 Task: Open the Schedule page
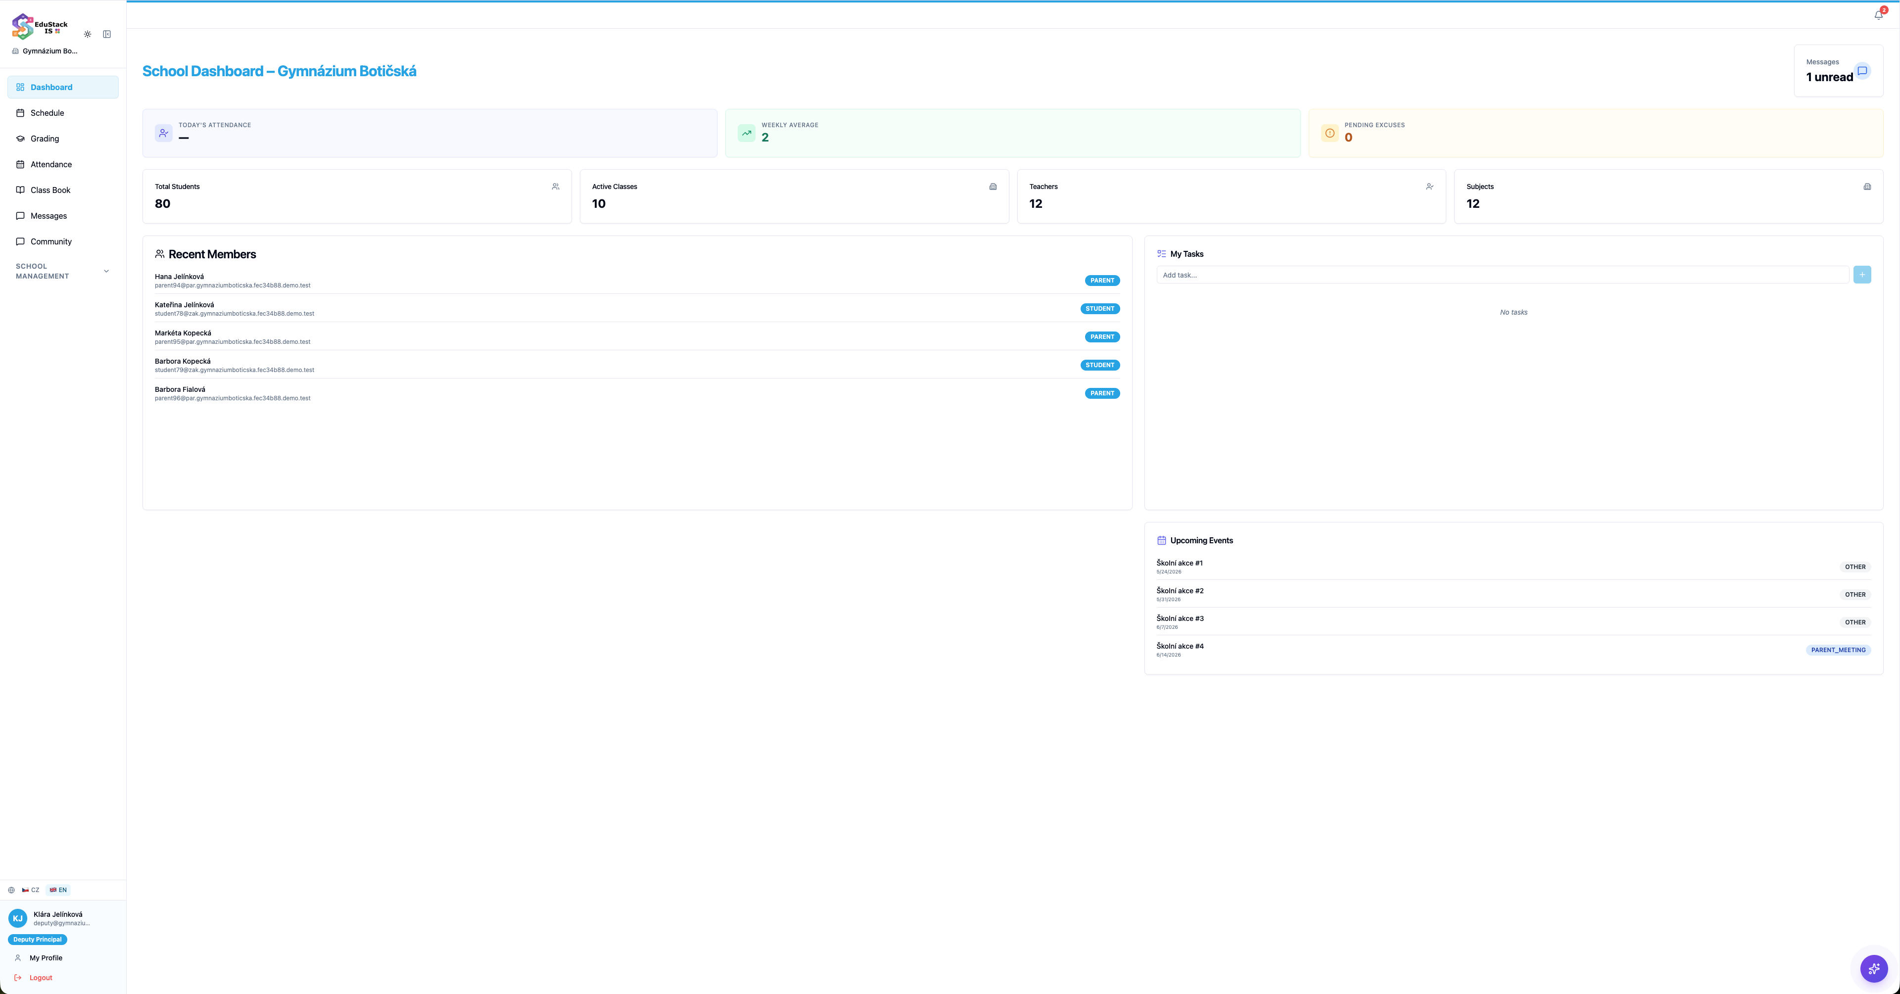63,113
